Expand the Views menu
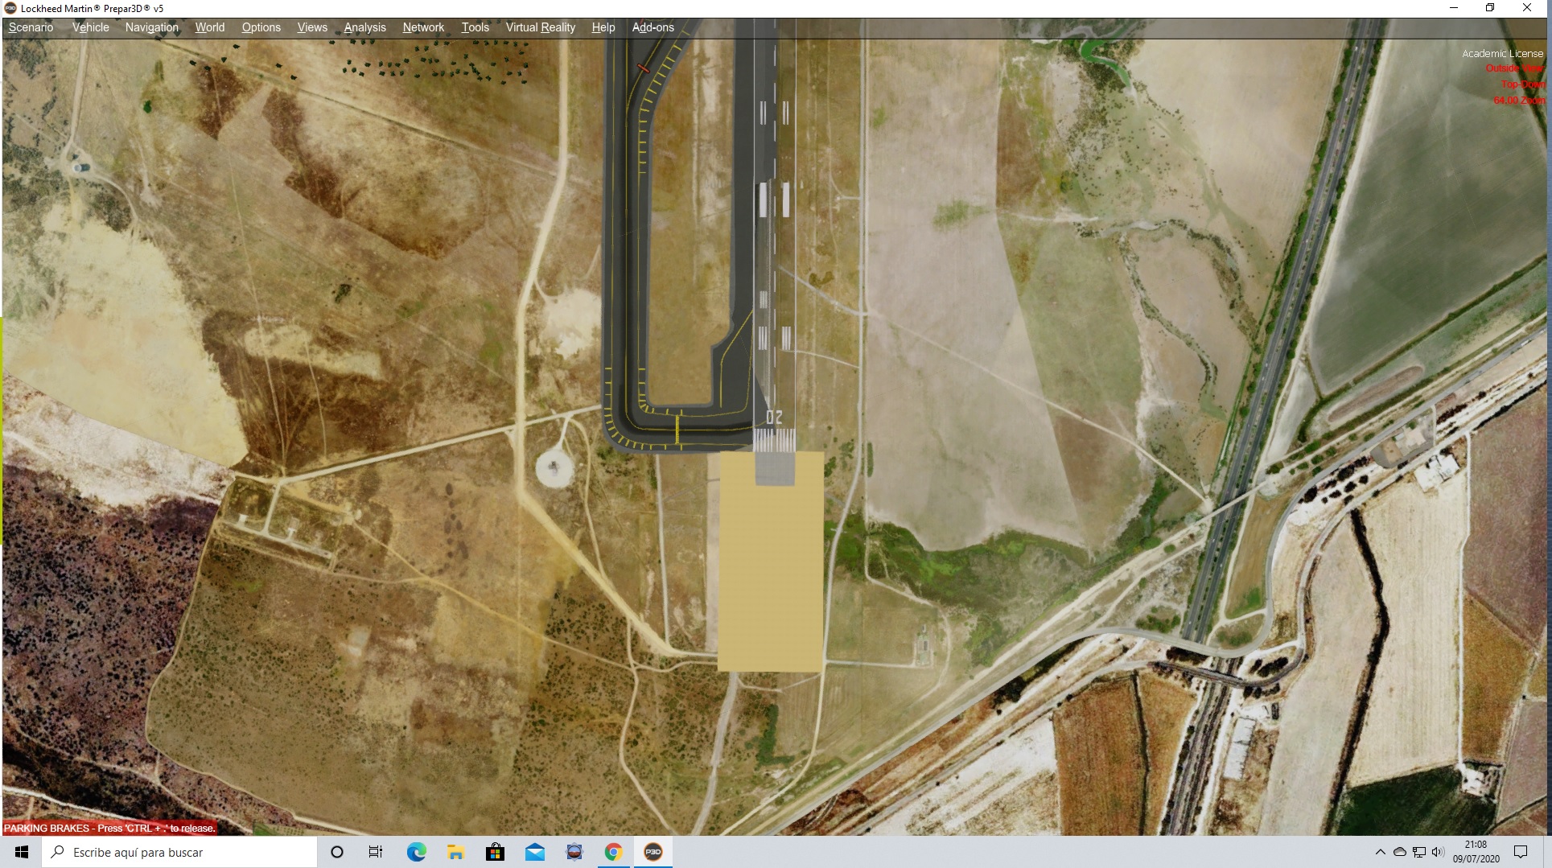Image resolution: width=1552 pixels, height=868 pixels. 312,27
